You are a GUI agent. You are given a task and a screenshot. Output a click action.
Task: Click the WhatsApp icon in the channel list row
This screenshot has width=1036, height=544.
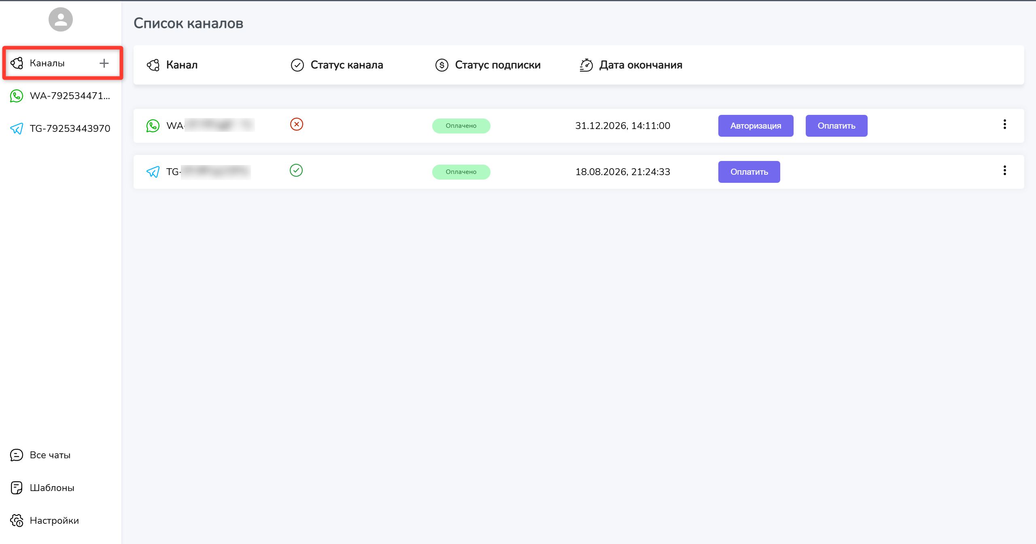[153, 126]
